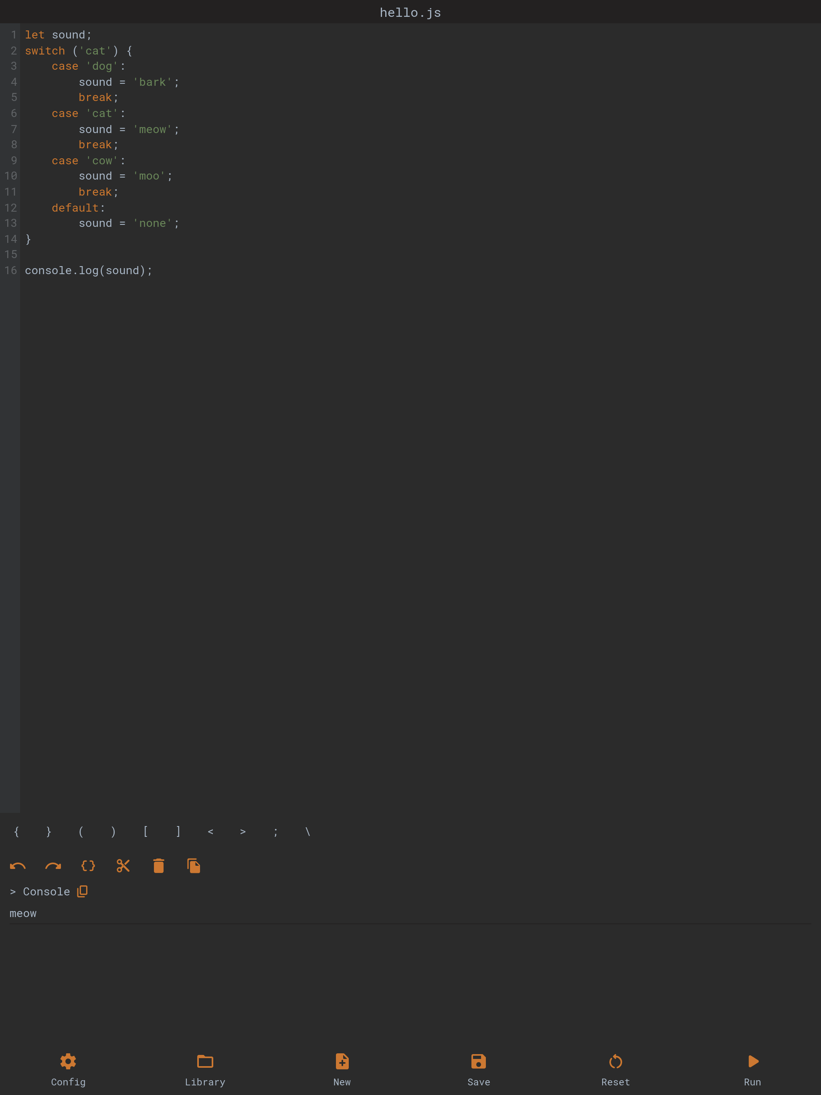821x1095 pixels.
Task: Save the hello.js file
Action: (x=479, y=1070)
